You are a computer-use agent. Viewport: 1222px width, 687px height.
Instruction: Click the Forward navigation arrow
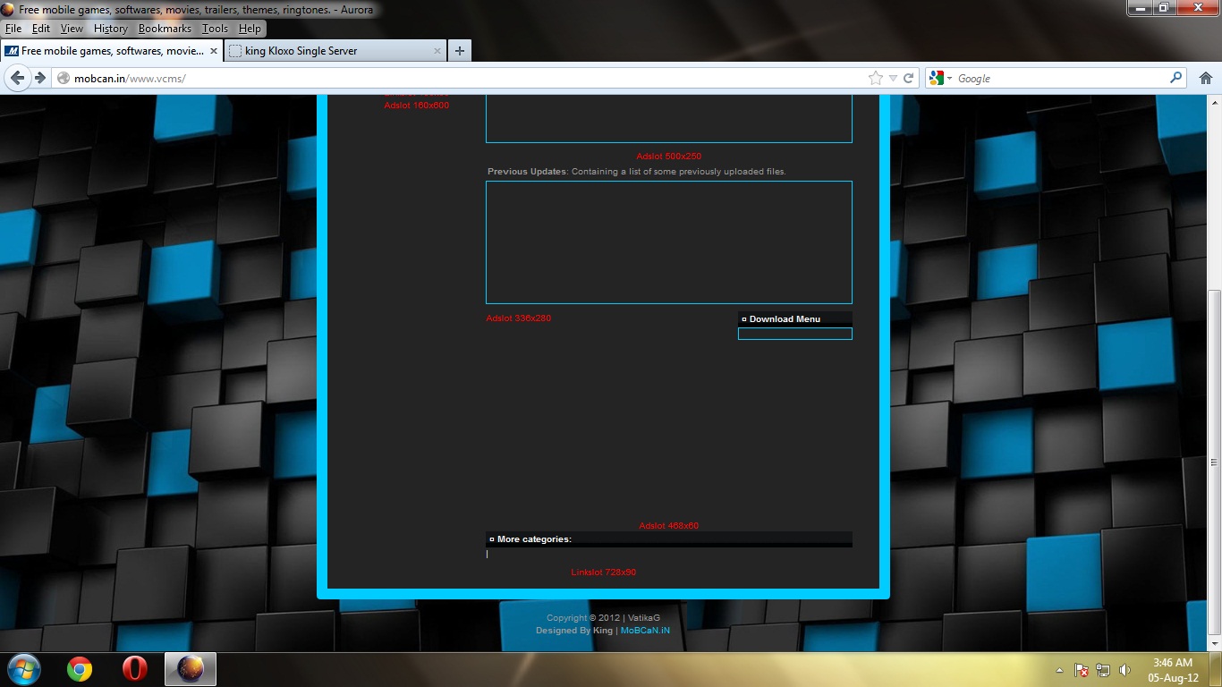[39, 78]
